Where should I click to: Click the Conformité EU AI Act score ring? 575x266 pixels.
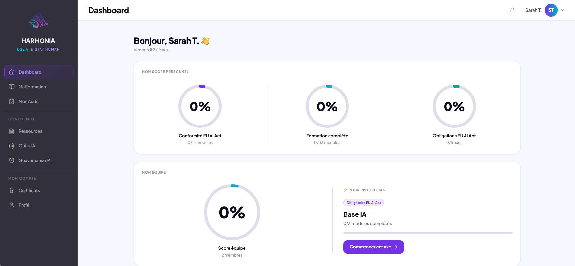200,106
